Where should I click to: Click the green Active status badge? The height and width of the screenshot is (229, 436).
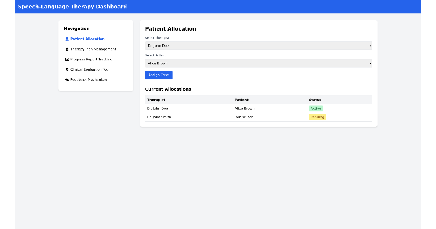(x=315, y=108)
